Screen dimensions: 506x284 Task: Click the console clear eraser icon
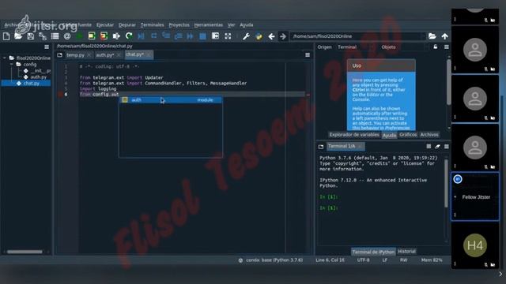point(437,147)
